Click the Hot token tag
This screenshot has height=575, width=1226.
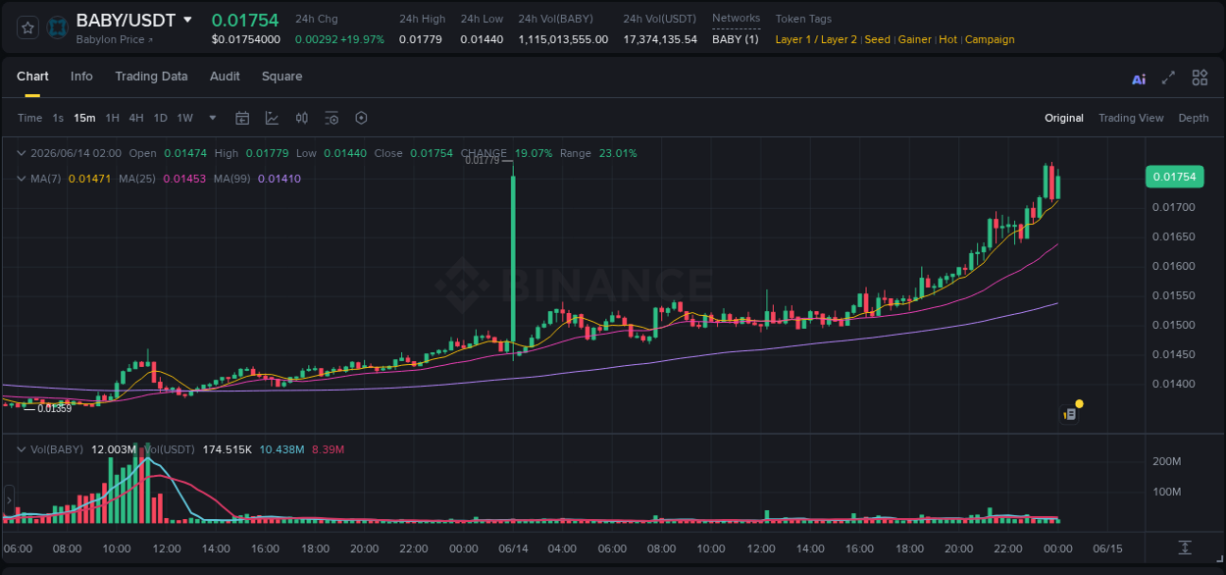point(948,39)
